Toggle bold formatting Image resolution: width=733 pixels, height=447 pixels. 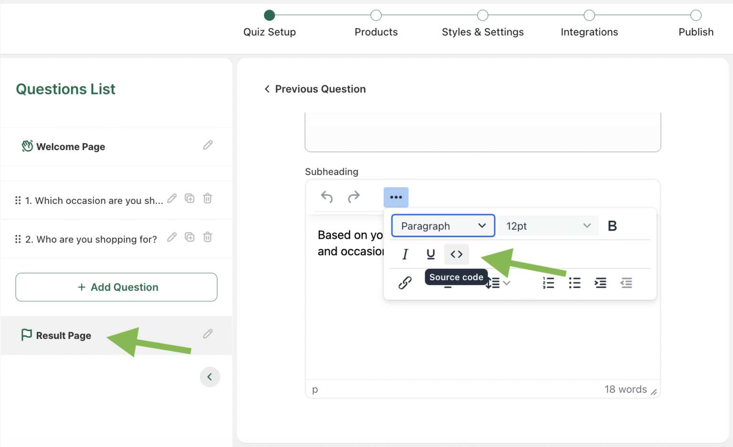pos(612,225)
